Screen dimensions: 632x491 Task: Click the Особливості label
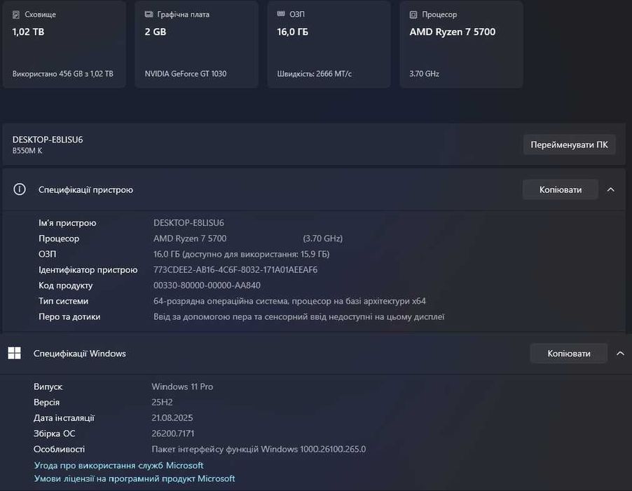point(60,449)
